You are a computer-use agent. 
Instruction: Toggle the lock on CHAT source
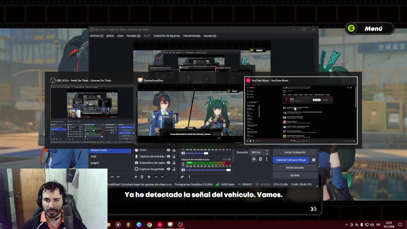[174, 150]
